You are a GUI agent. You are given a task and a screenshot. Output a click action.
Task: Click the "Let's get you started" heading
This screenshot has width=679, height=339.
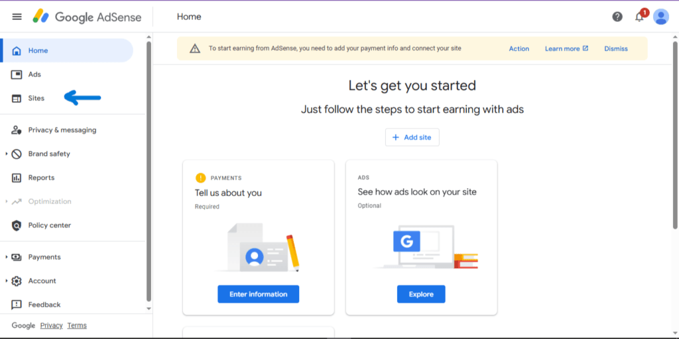pyautogui.click(x=412, y=85)
